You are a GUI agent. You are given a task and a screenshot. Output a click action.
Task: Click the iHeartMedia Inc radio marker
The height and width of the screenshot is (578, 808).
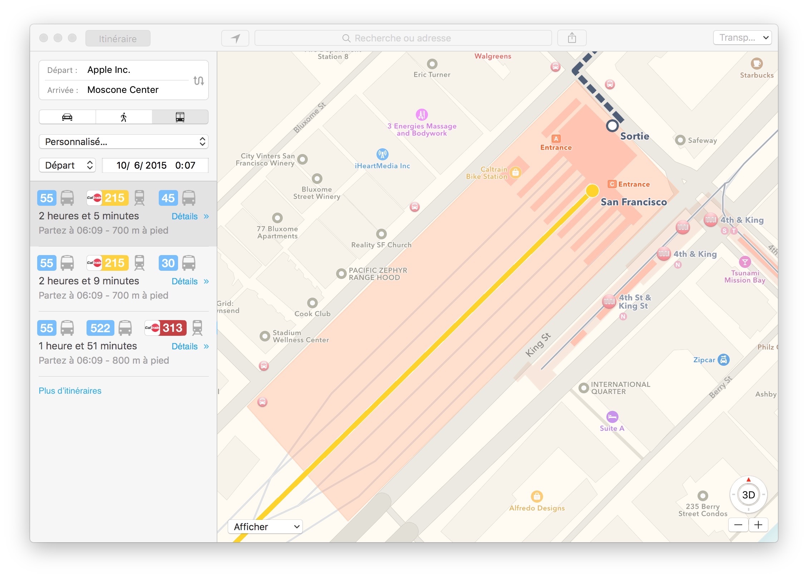pyautogui.click(x=383, y=154)
